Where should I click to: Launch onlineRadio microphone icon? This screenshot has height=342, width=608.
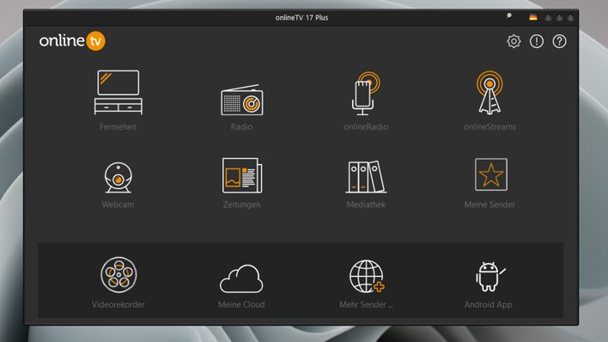point(366,93)
